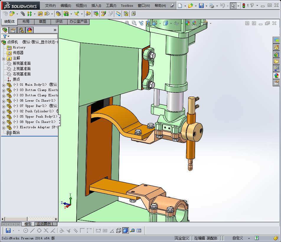Viewport: 281px width, 242px height.
Task: Expand the 02 Push Cylinder component
Action: 4,112
